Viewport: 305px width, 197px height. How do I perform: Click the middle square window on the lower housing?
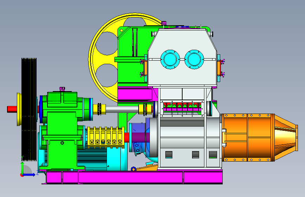196,155
